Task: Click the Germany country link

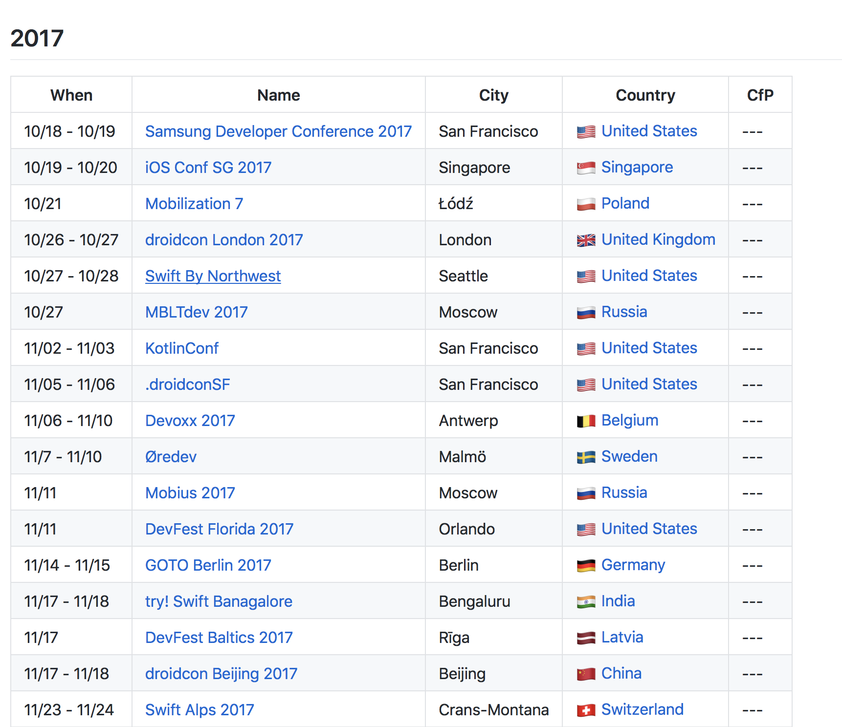Action: click(633, 565)
